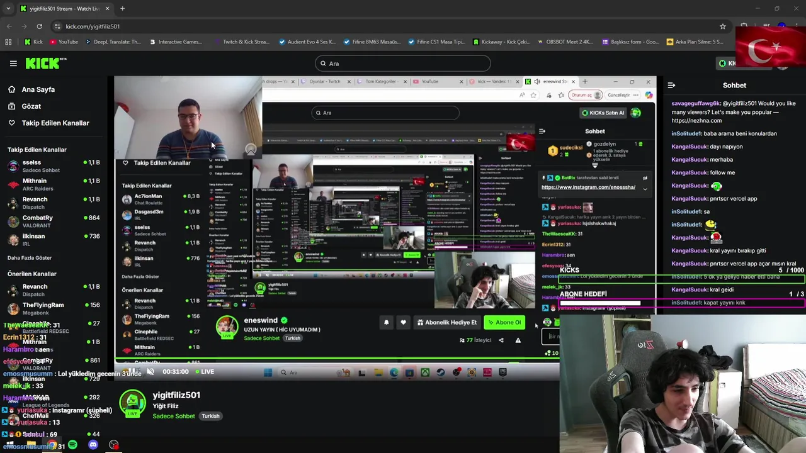This screenshot has width=806, height=453.
Task: Click bell icon beside eneswind in video
Action: point(386,323)
